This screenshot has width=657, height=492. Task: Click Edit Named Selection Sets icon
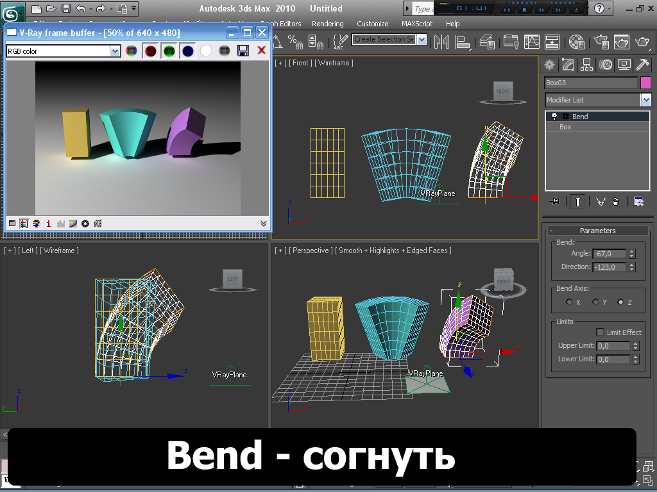click(340, 42)
